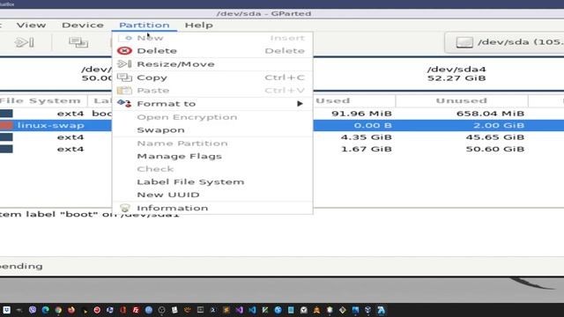Click the Delete entry's red circle icon
This screenshot has width=564, height=317.
(124, 51)
